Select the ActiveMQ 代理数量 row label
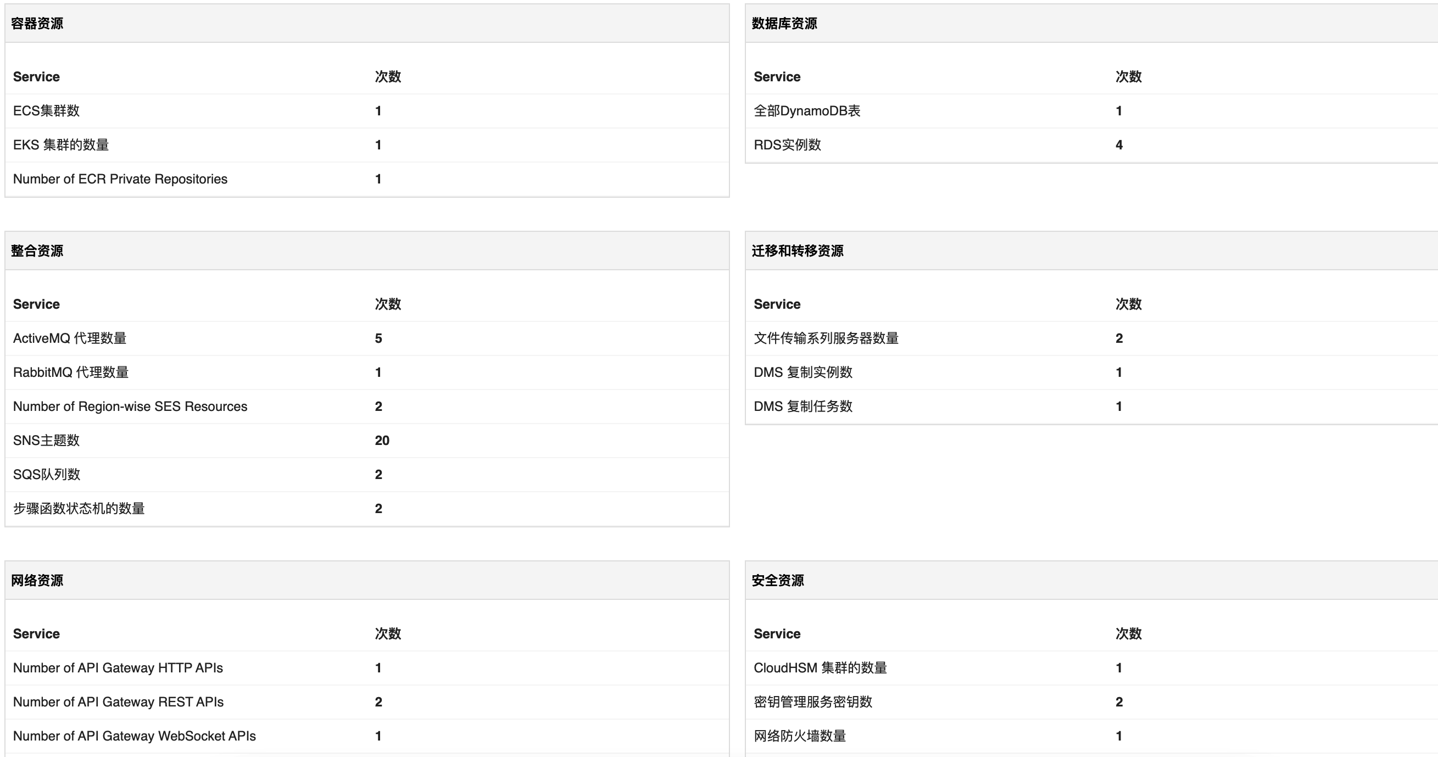Viewport: 1438px width, 757px height. (70, 338)
